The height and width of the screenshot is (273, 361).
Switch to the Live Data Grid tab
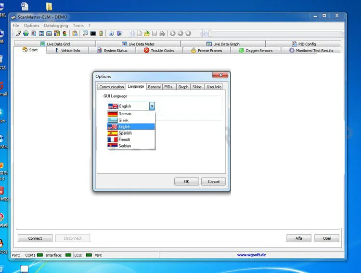click(55, 44)
